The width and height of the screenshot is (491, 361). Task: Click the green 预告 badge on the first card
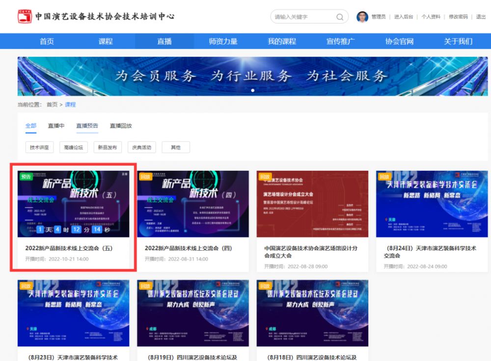(x=26, y=177)
